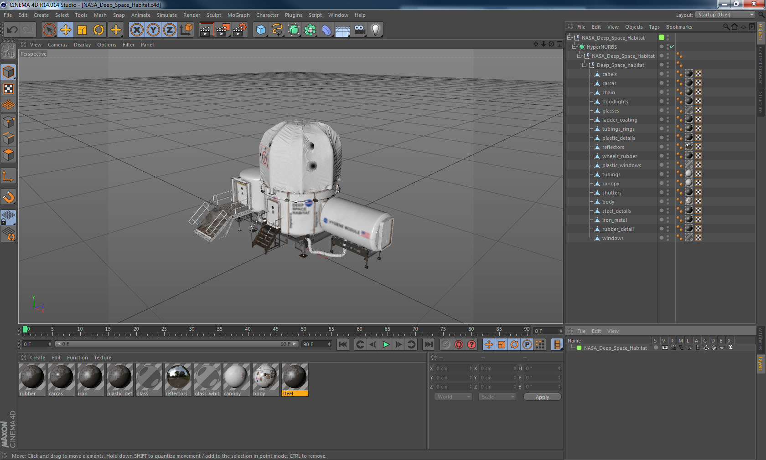Toggle autokeying record button
Screen dimensions: 766x460
tap(459, 344)
